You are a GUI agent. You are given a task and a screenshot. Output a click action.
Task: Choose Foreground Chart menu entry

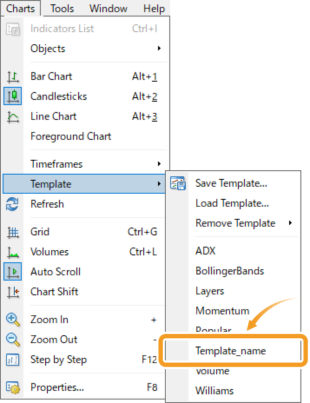pos(71,136)
